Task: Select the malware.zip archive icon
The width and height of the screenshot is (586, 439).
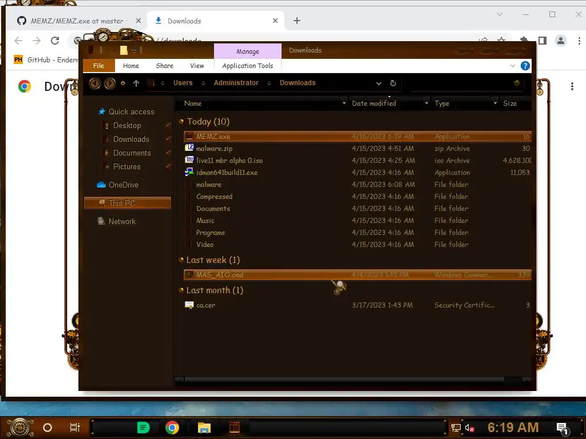Action: pyautogui.click(x=189, y=148)
